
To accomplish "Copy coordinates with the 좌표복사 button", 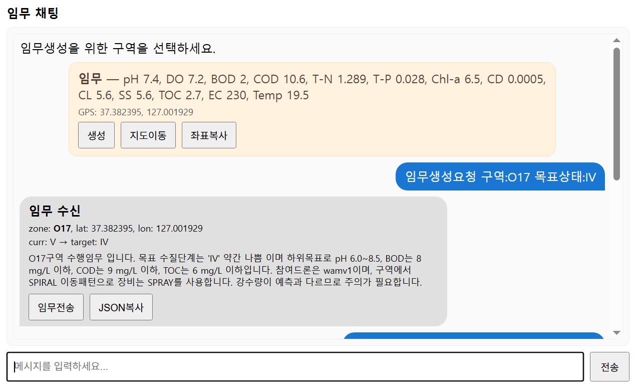I will 209,135.
